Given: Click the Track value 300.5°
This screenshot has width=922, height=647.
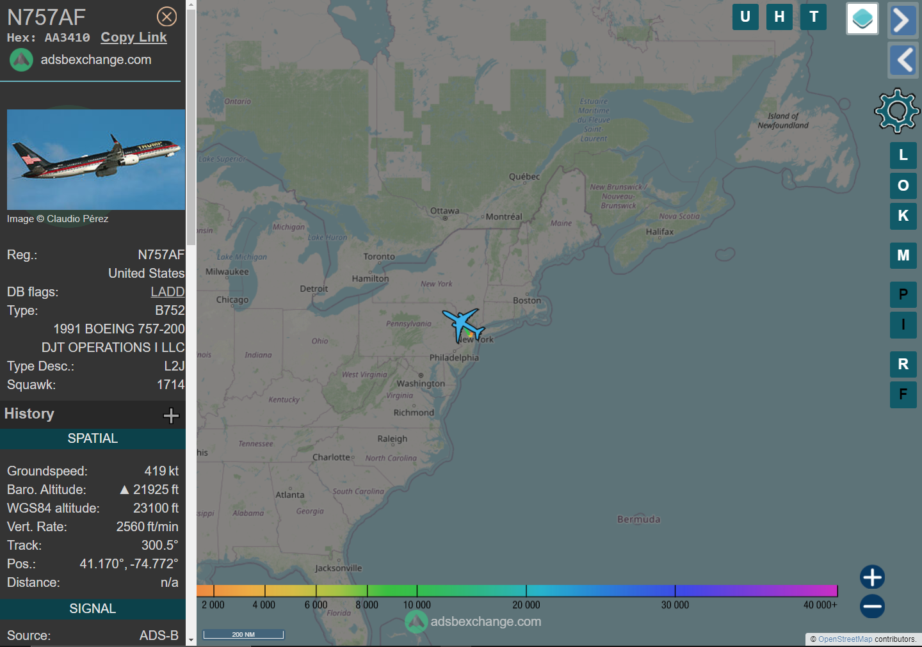Looking at the screenshot, I should click(160, 545).
